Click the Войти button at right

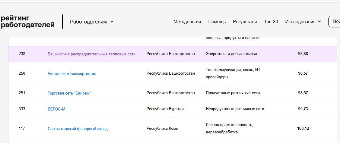click(x=335, y=22)
